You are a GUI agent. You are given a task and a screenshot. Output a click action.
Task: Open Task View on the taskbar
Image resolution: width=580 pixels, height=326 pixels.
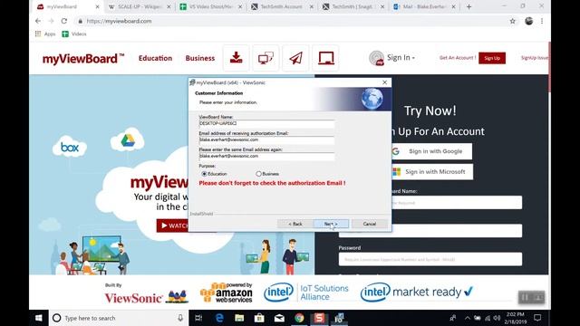[x=198, y=318]
